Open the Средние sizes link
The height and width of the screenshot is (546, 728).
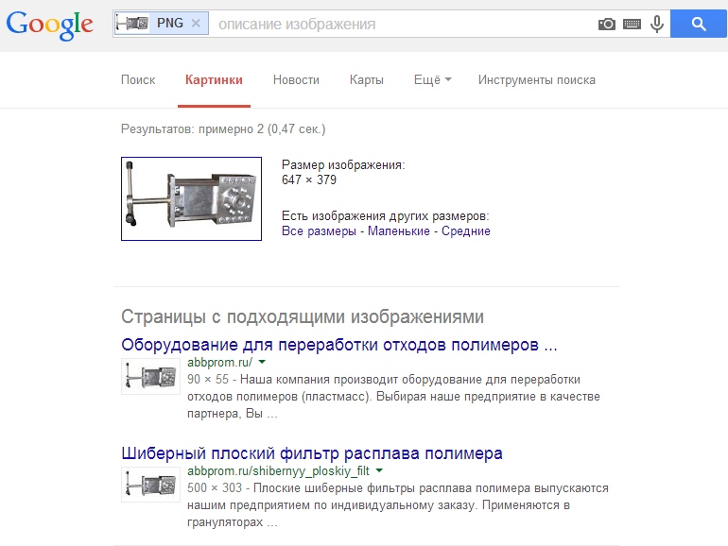point(465,231)
